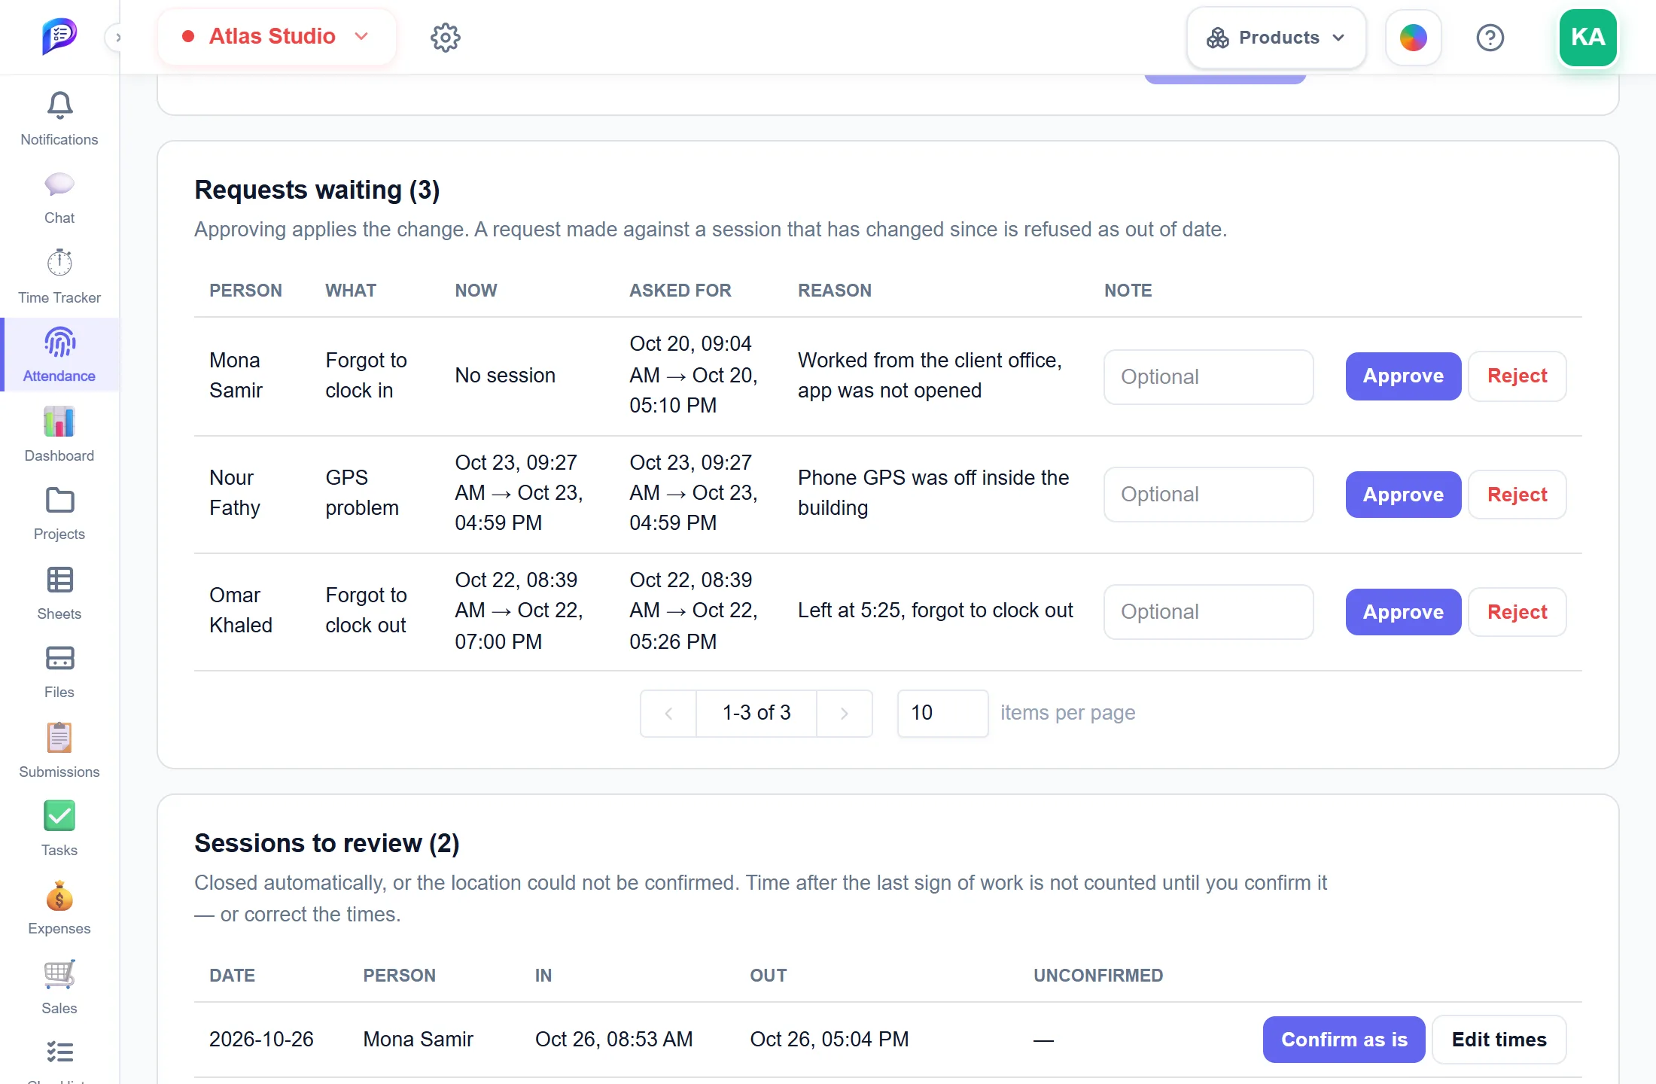Open the KA user avatar menu
The image size is (1656, 1084).
tap(1588, 37)
